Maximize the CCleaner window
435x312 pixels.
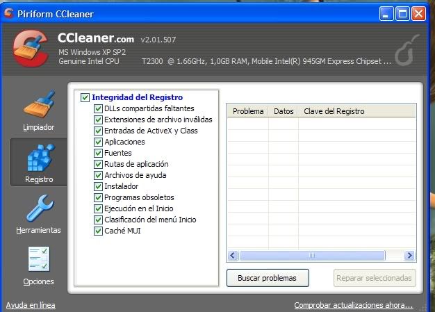[x=402, y=13]
